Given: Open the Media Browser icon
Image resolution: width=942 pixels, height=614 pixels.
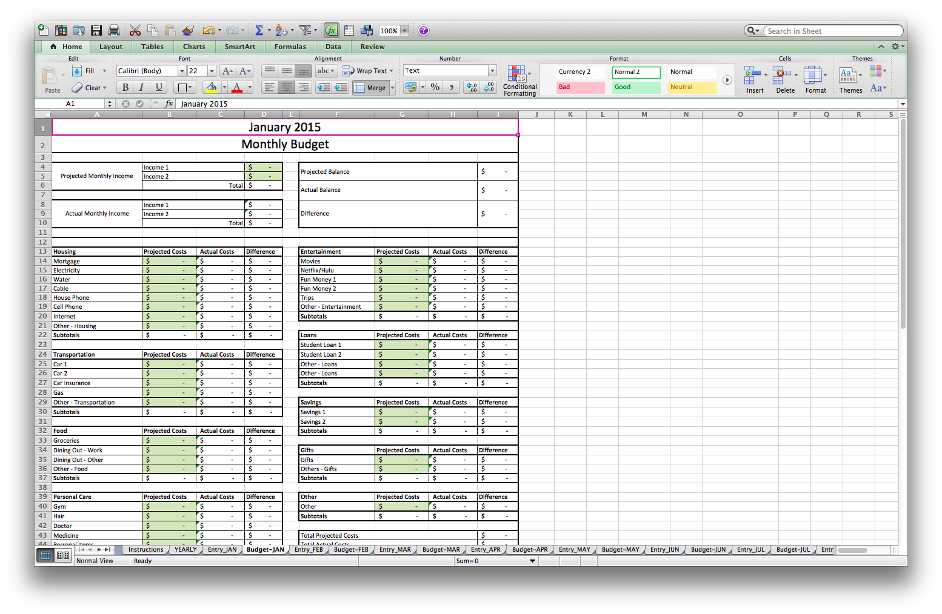Looking at the screenshot, I should point(367,30).
